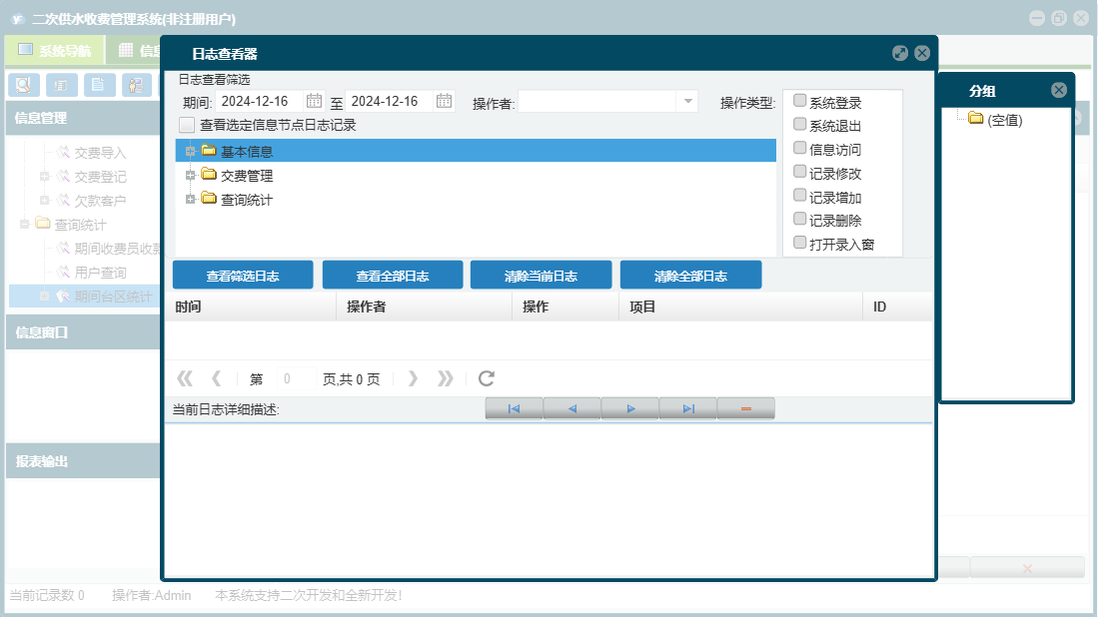Click the document toolbar icon in main window
The height and width of the screenshot is (617, 1098).
[100, 85]
